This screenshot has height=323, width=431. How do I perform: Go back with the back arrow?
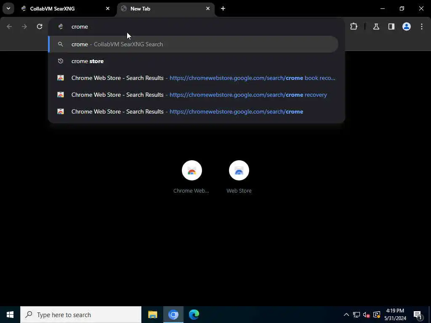9,26
